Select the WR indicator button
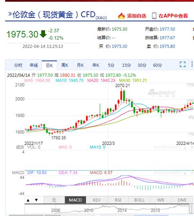Image resolution: width=194 pixels, height=216 pixels. click(161, 200)
